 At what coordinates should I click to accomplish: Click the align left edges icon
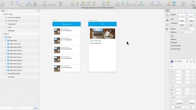coord(179,11)
